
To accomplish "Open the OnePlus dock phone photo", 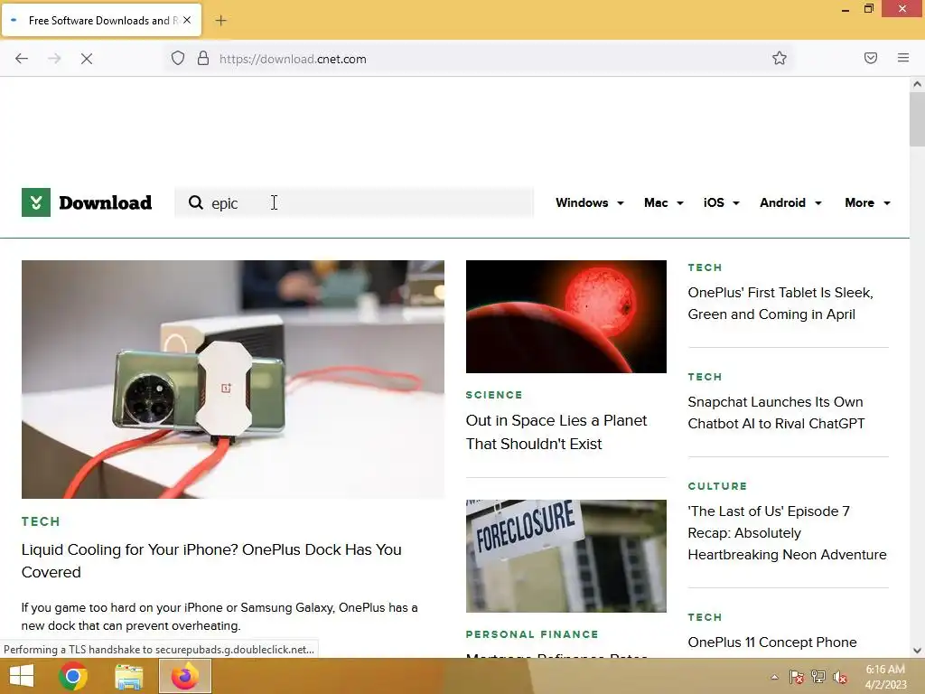I will click(x=232, y=379).
